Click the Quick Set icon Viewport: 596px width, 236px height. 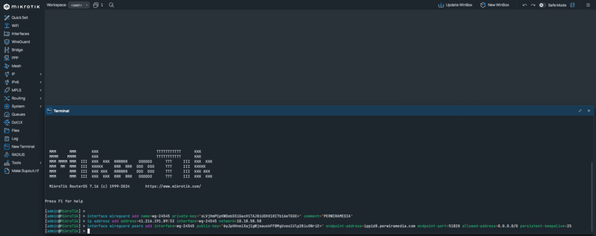click(x=6, y=17)
